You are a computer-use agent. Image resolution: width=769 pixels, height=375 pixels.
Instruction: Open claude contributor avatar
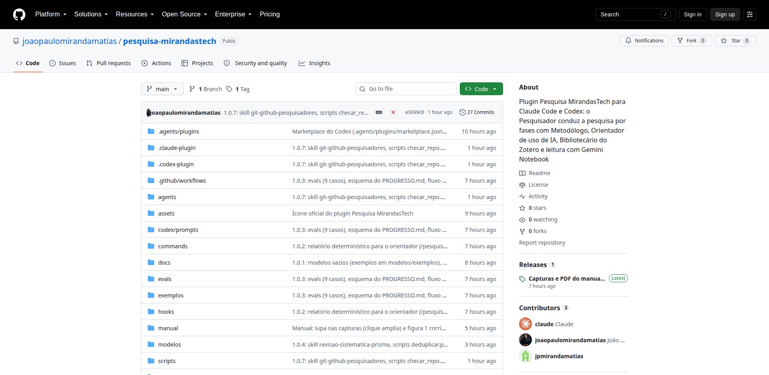[x=525, y=324]
